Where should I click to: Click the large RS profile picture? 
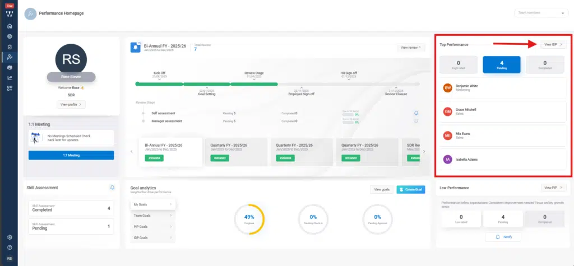coord(71,59)
